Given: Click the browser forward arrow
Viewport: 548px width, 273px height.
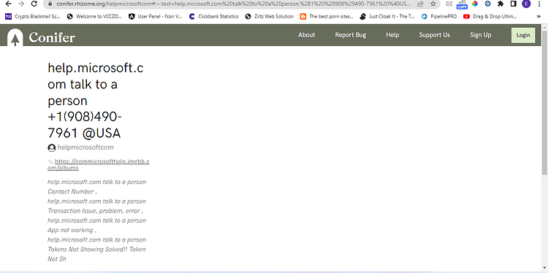Looking at the screenshot, I should pos(21,4).
